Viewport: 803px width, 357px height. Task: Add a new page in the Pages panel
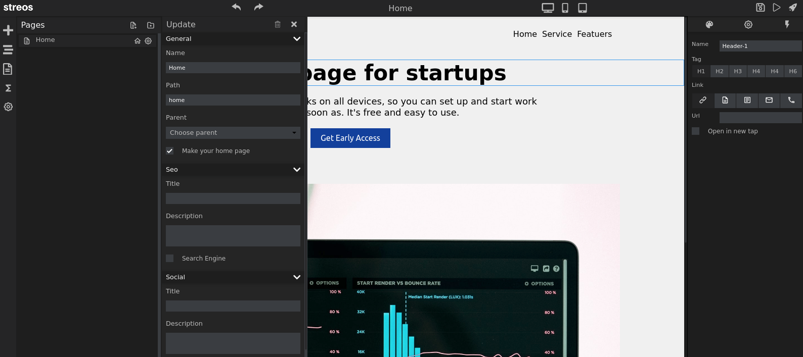(133, 25)
